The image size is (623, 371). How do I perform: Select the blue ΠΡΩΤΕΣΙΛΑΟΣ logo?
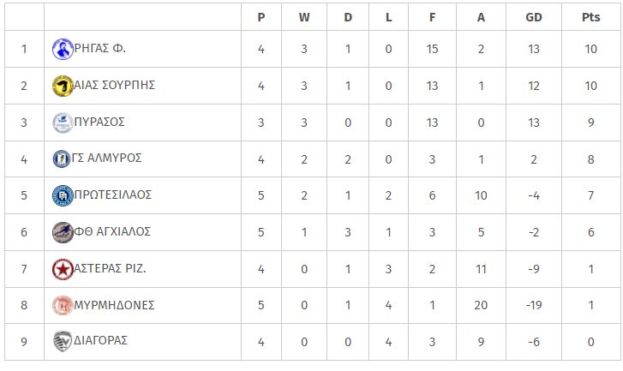(x=63, y=196)
